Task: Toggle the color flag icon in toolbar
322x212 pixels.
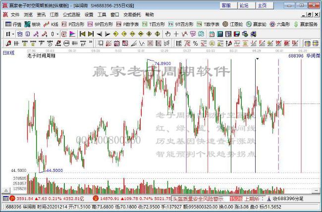Action: [x=72, y=34]
